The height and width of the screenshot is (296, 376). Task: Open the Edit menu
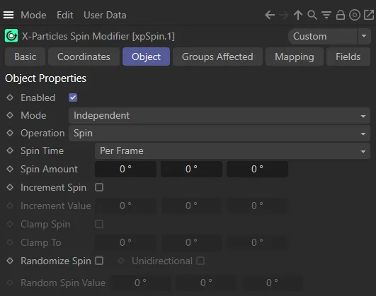(x=64, y=15)
